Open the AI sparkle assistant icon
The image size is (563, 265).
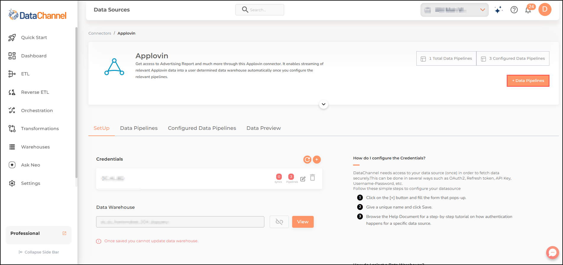pos(499,10)
